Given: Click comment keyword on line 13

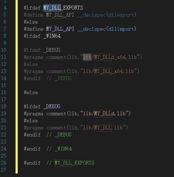Looking at the screenshot, I should coord(56,71).
